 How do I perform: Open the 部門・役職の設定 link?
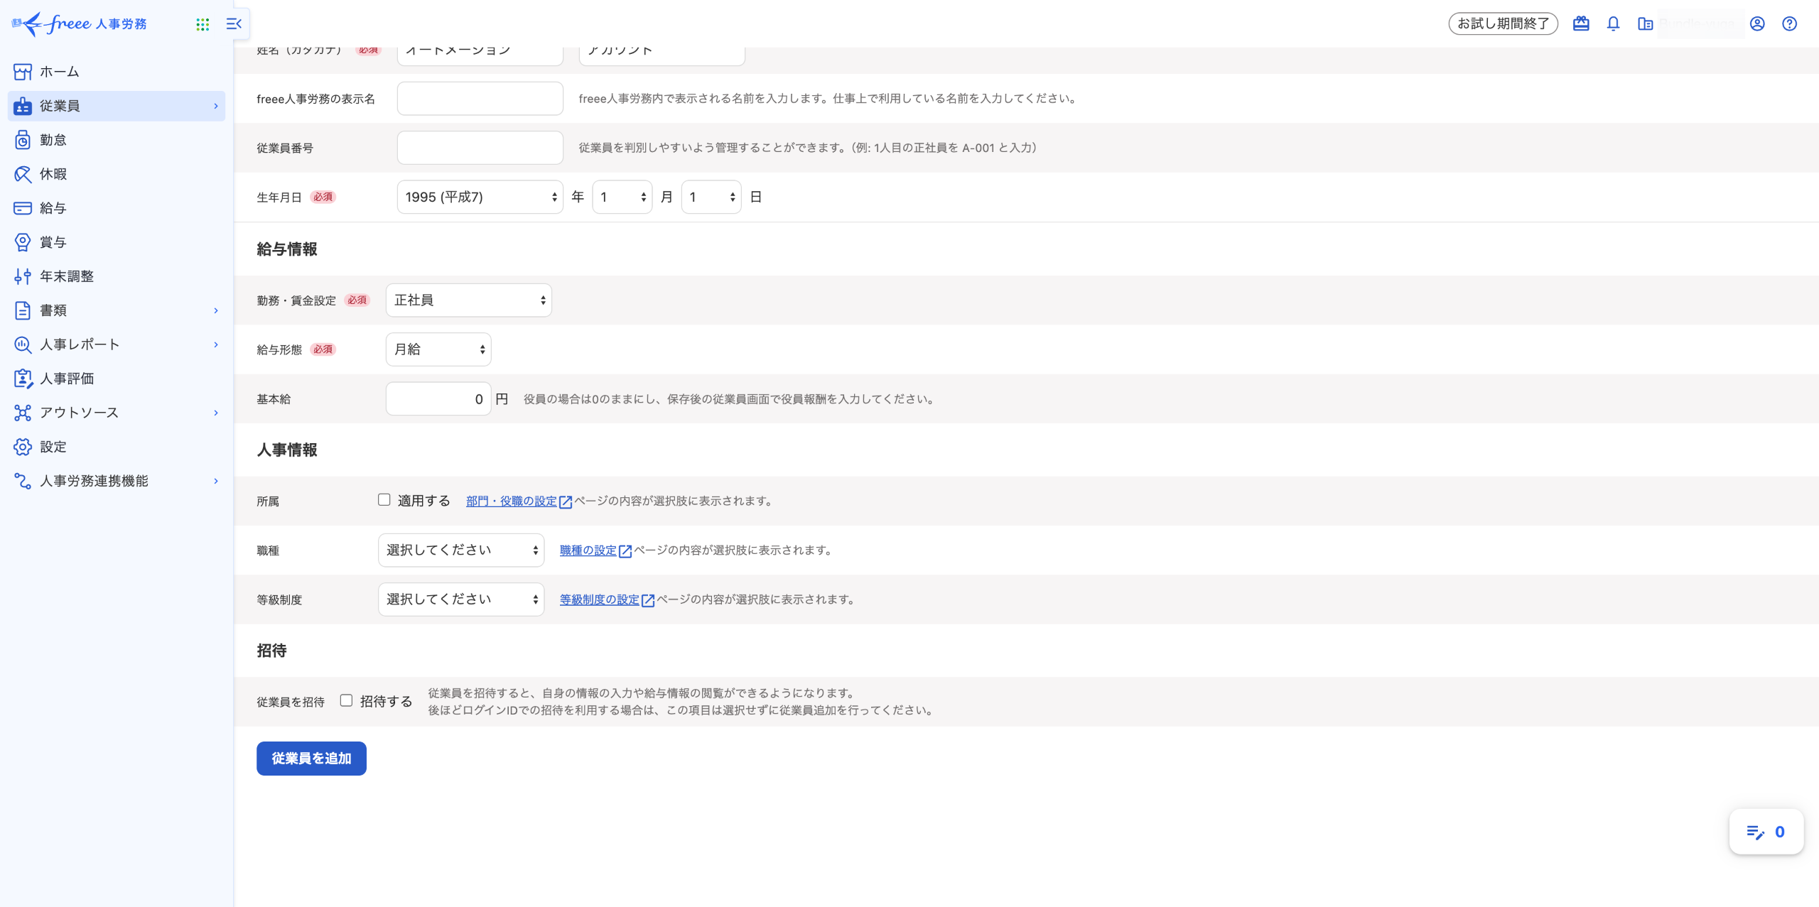pyautogui.click(x=512, y=501)
